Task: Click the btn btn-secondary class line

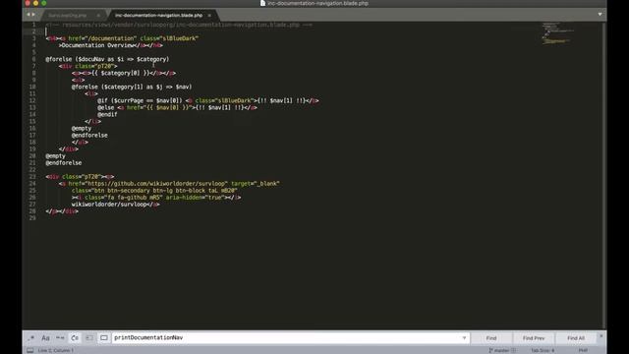Action: click(154, 190)
